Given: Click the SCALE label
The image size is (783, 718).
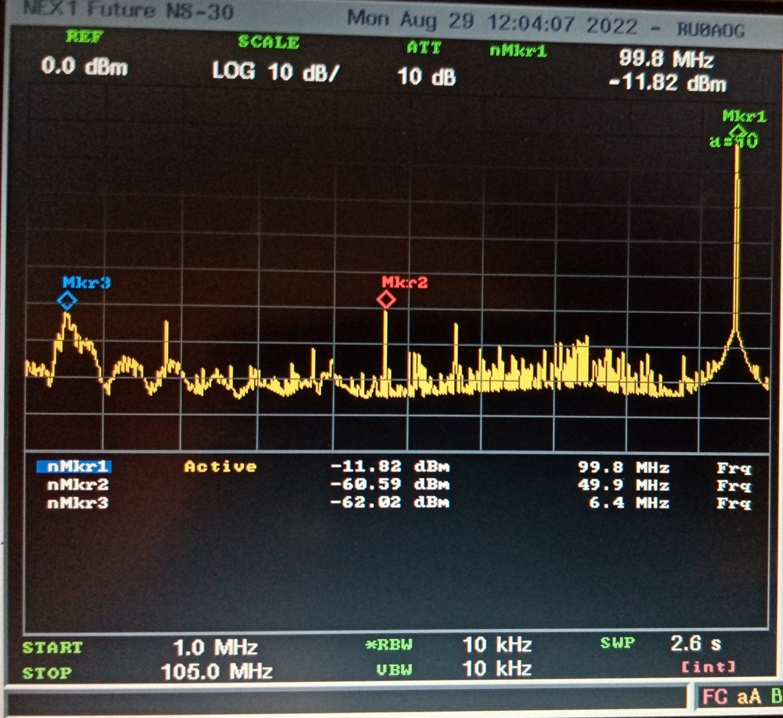Looking at the screenshot, I should coord(269,42).
